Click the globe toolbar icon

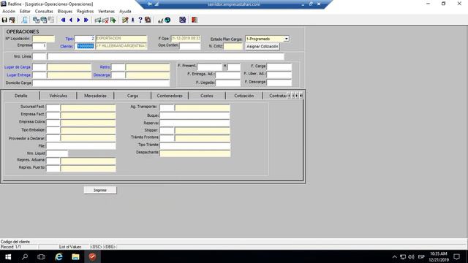pyautogui.click(x=167, y=20)
